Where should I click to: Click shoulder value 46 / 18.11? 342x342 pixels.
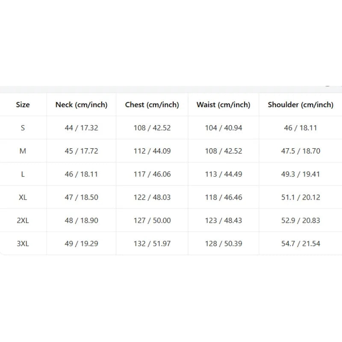click(301, 128)
